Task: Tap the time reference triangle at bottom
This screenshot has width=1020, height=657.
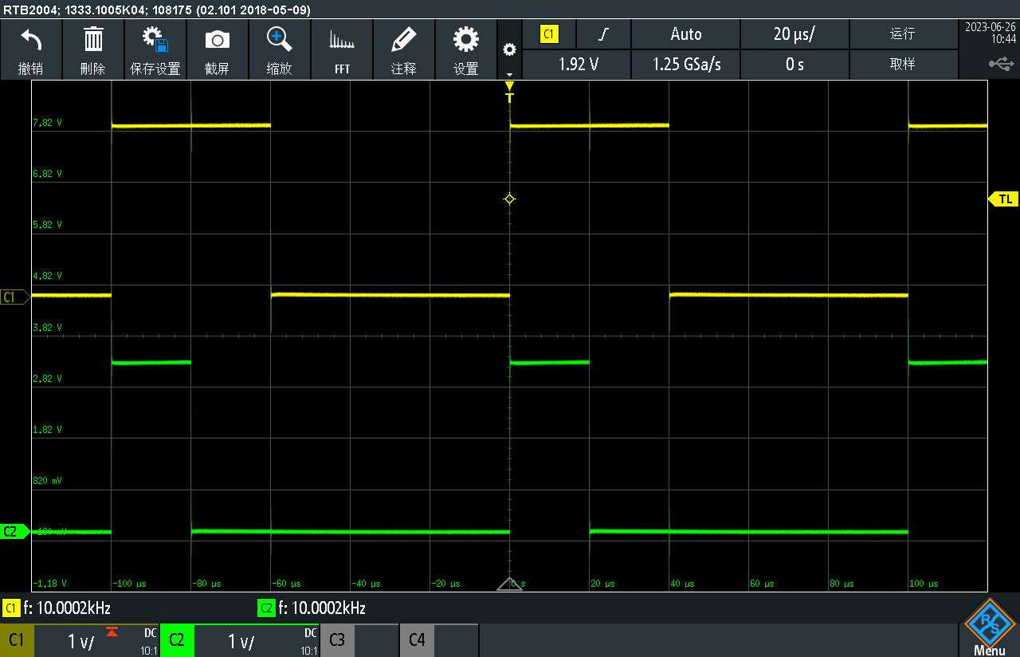Action: (x=510, y=584)
